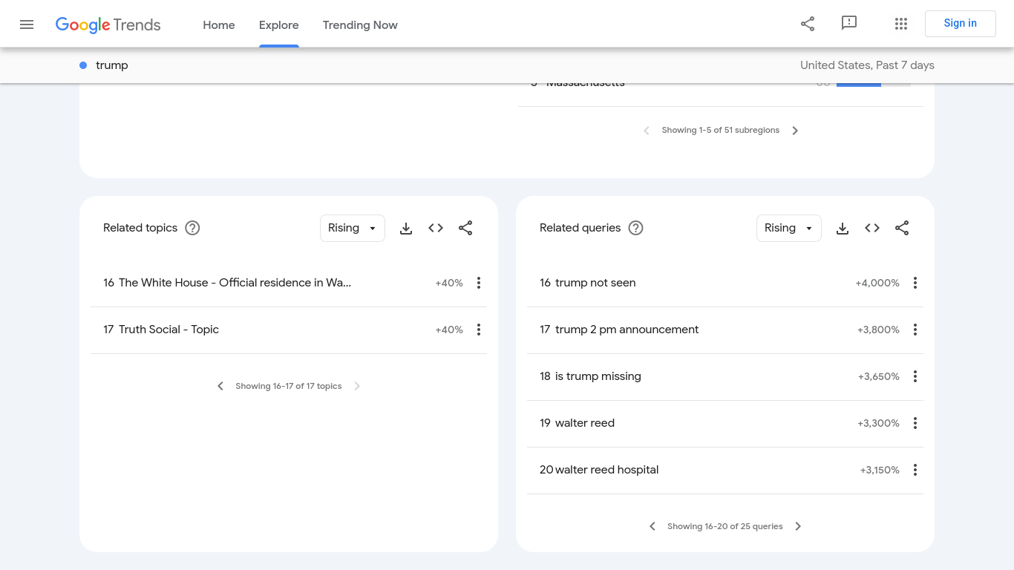The width and height of the screenshot is (1014, 570).
Task: Embed the Related topics widget
Action: pos(436,228)
